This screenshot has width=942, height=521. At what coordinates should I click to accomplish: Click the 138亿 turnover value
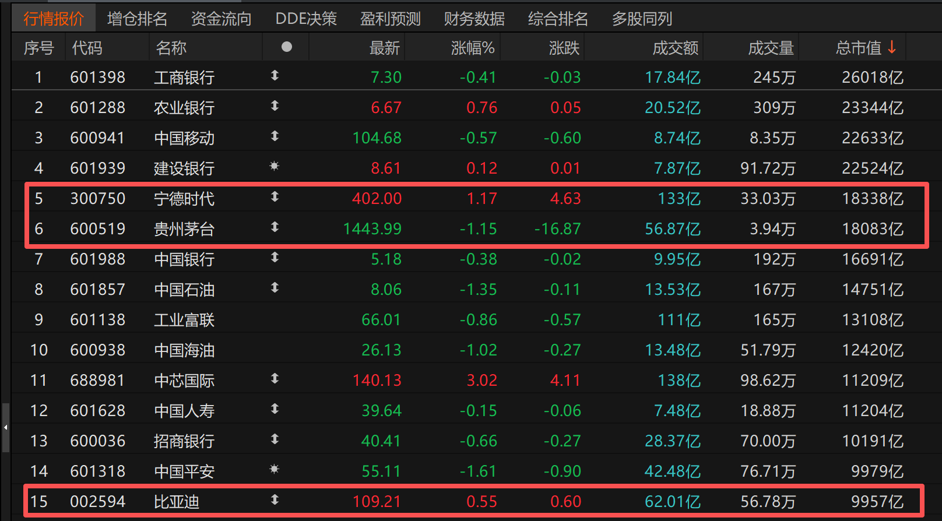(680, 380)
